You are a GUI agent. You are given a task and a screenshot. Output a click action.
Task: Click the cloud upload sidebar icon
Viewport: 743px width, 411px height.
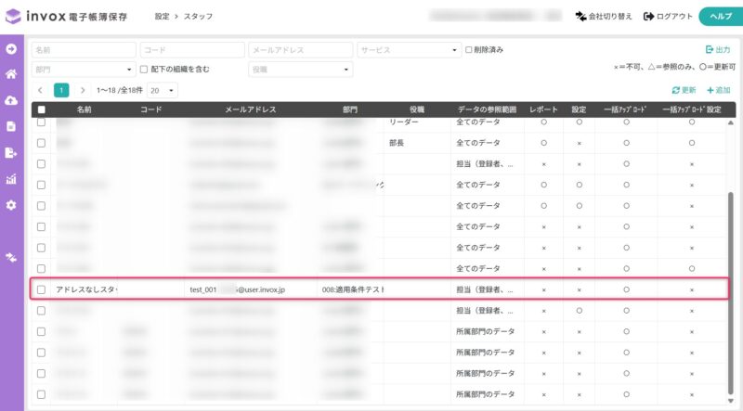tap(11, 100)
